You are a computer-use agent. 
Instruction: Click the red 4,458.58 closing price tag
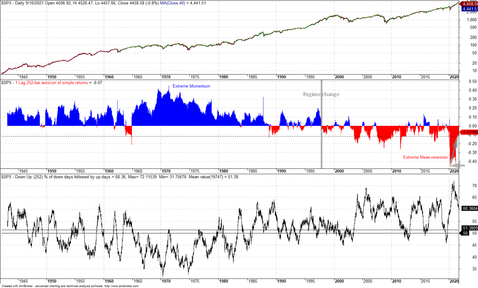pos(468,4)
